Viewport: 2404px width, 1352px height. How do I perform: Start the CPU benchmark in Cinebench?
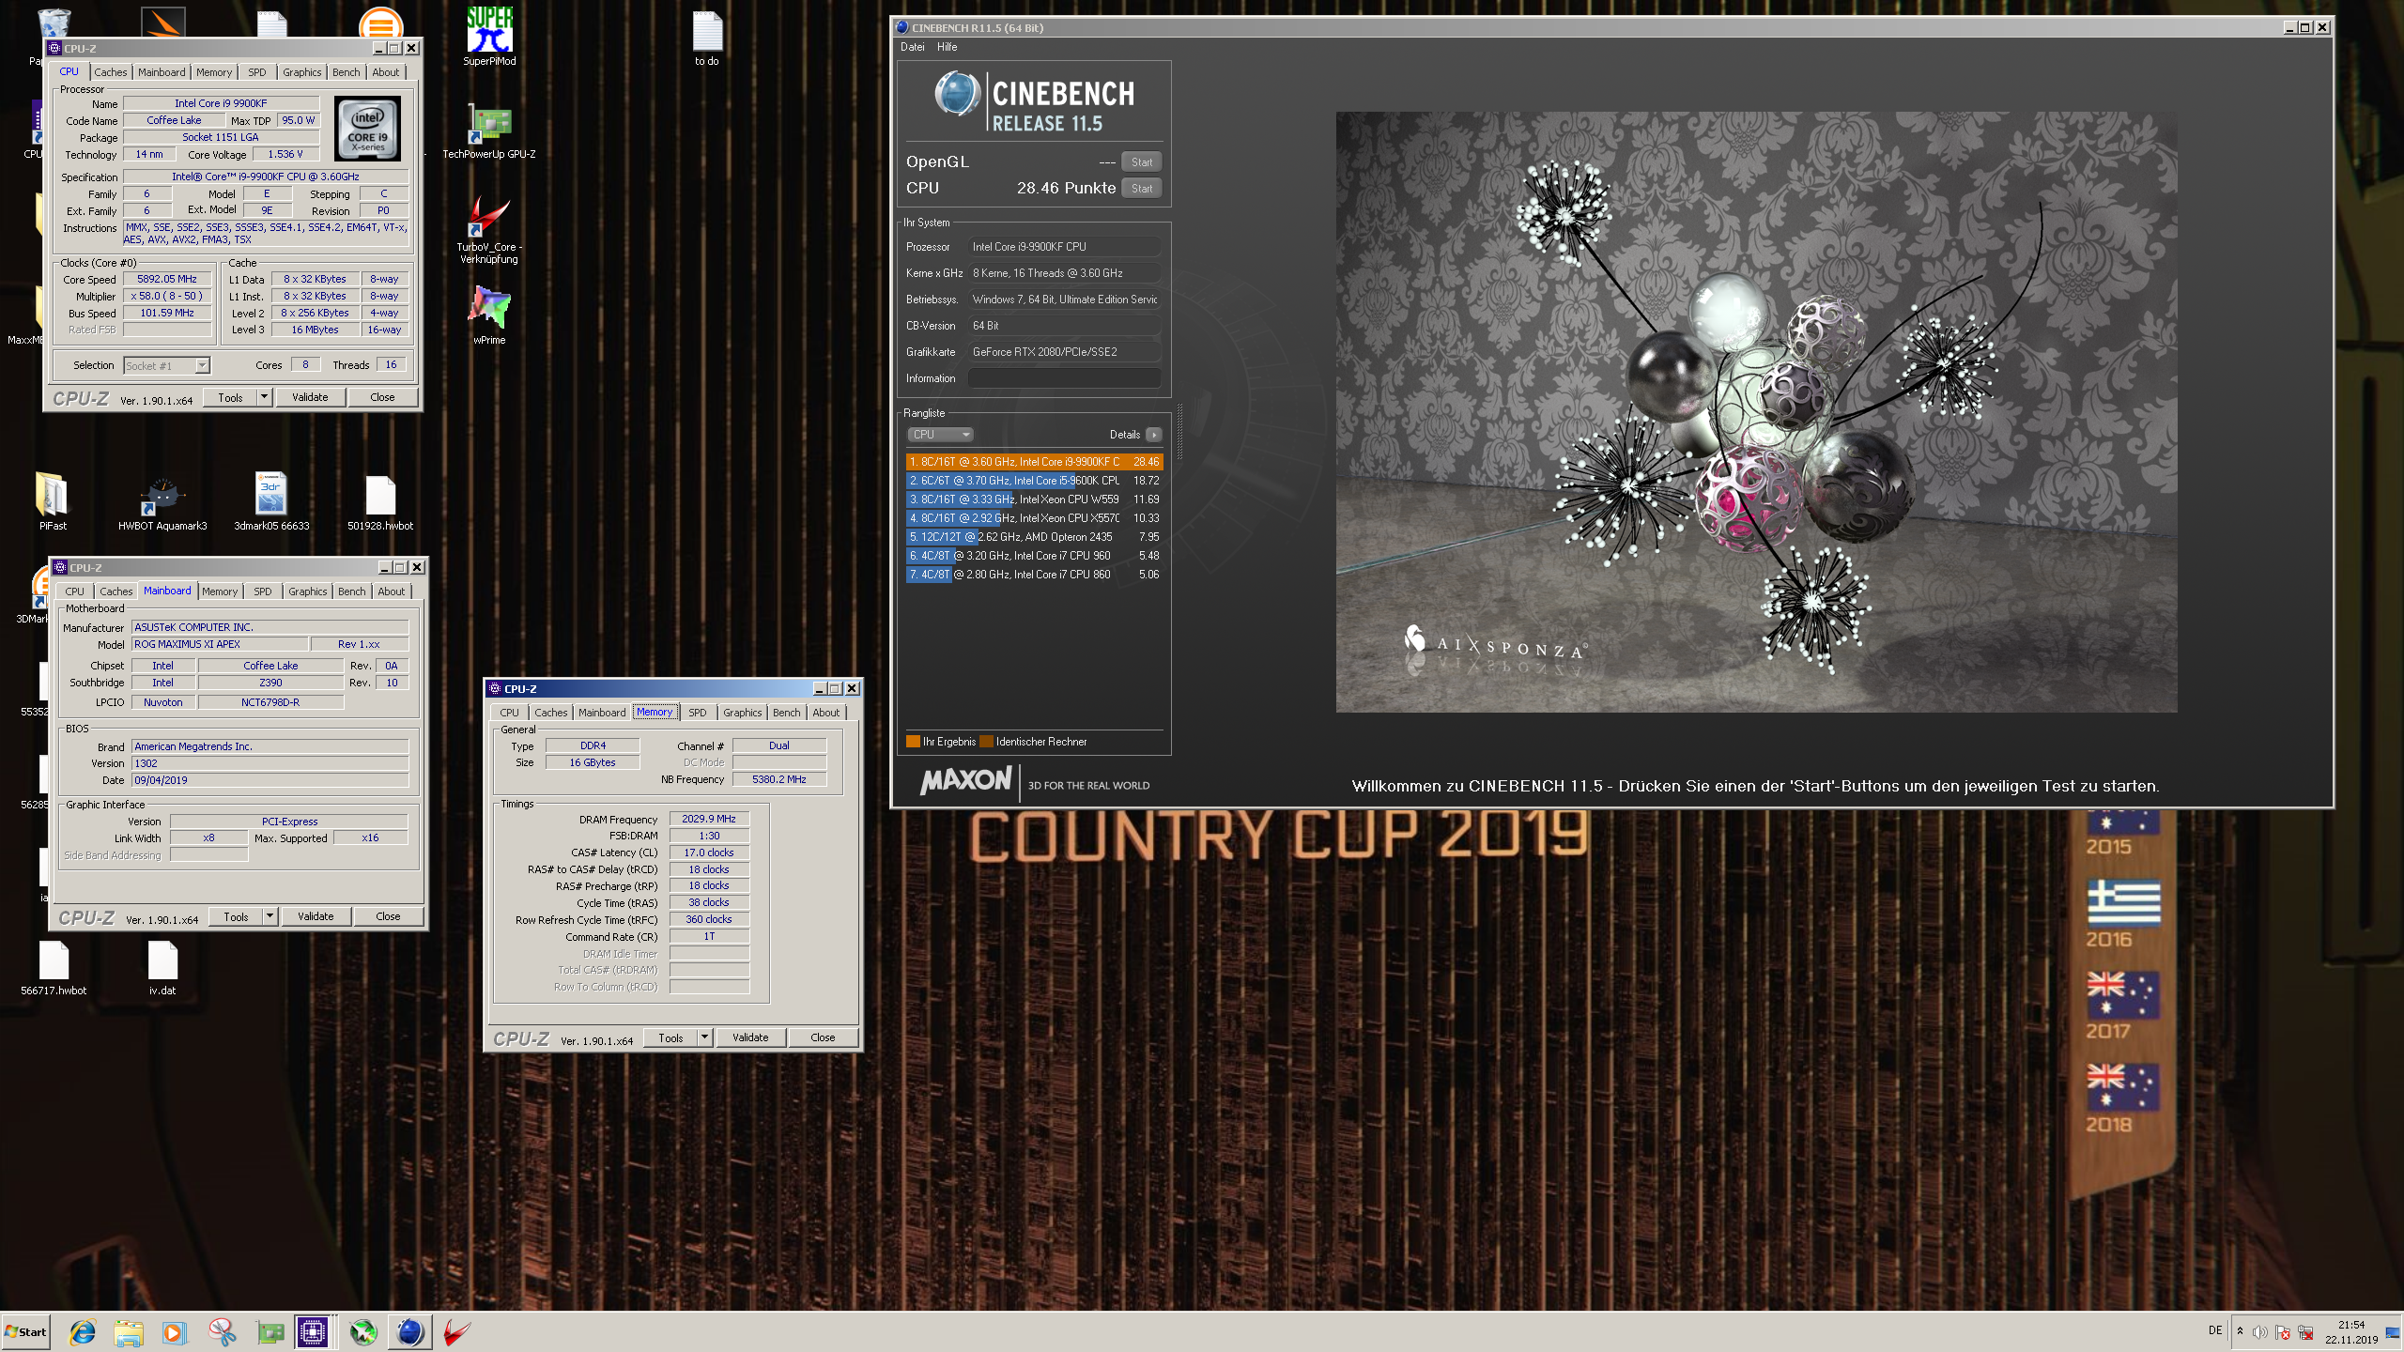pos(1142,189)
